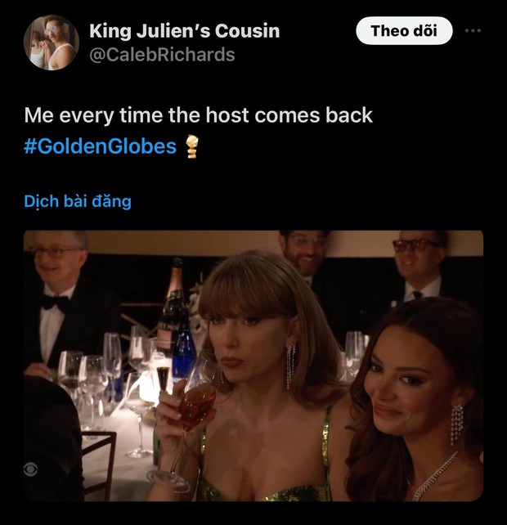The image size is (507, 525).
Task: Translate the post via Dịch bài đăng
Action: click(x=78, y=201)
